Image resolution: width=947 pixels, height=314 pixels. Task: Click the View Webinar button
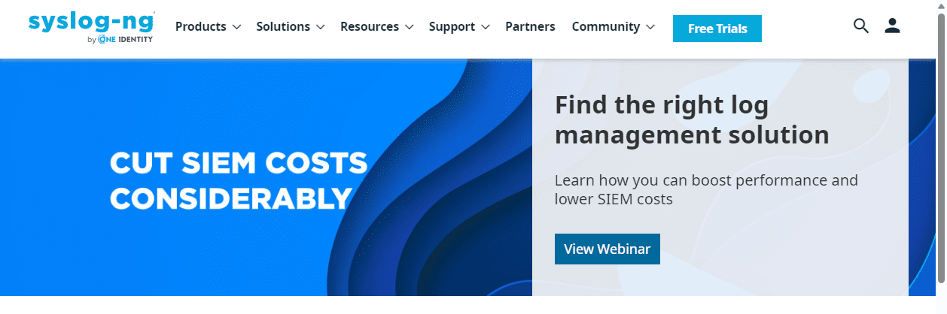[x=607, y=249]
